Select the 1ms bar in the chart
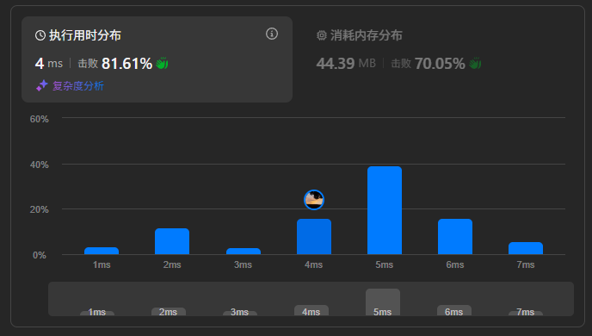This screenshot has width=592, height=336. (102, 251)
